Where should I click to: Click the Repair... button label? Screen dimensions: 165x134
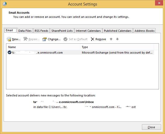pyautogui.click(x=34, y=39)
